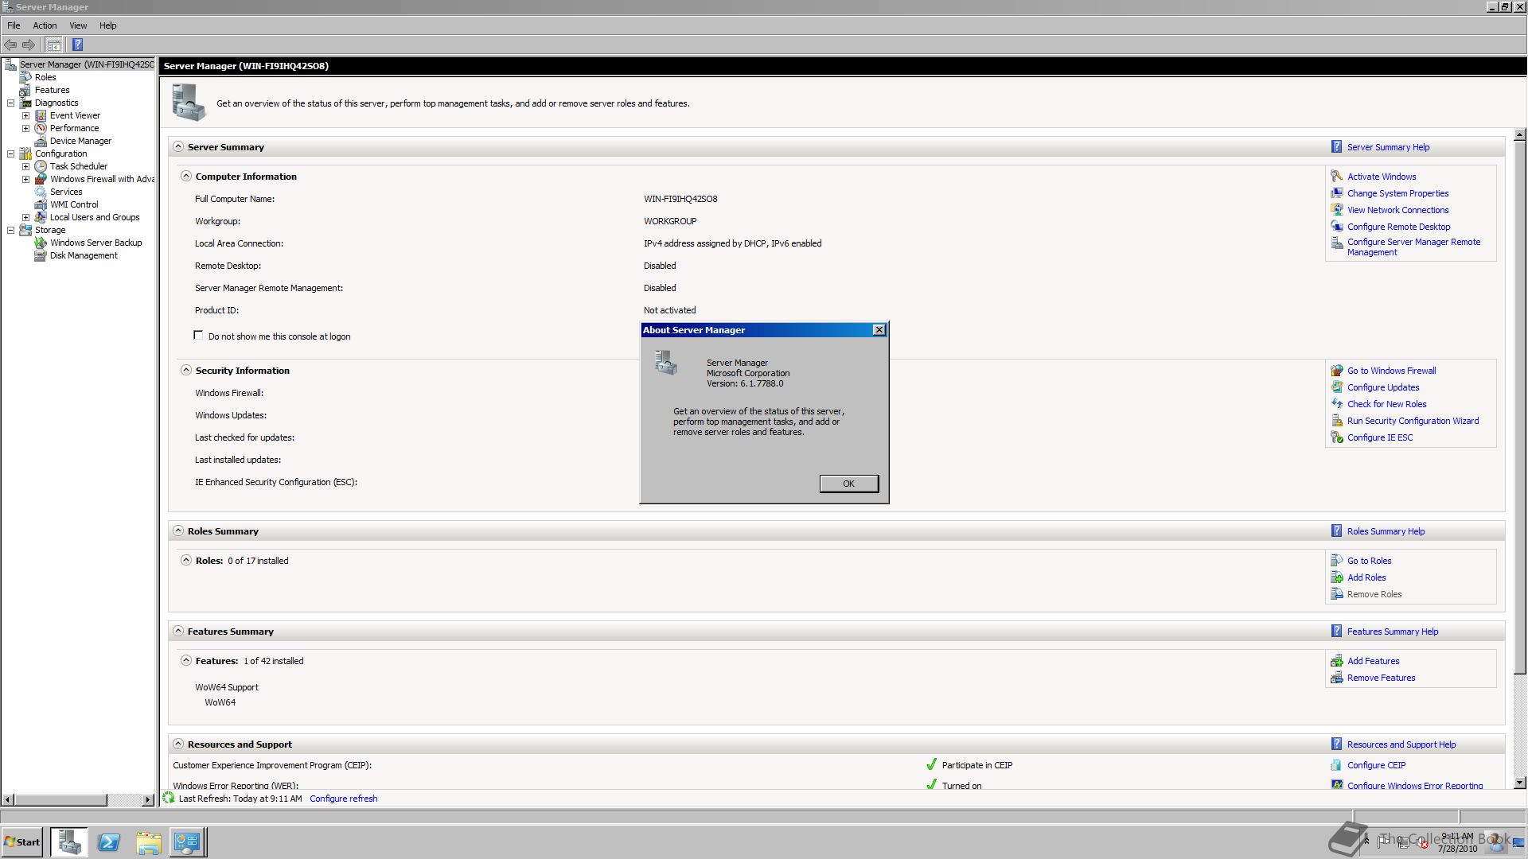This screenshot has height=859, width=1528.
Task: Click the Show/Hide Console Tree toolbar icon
Action: pyautogui.click(x=53, y=45)
